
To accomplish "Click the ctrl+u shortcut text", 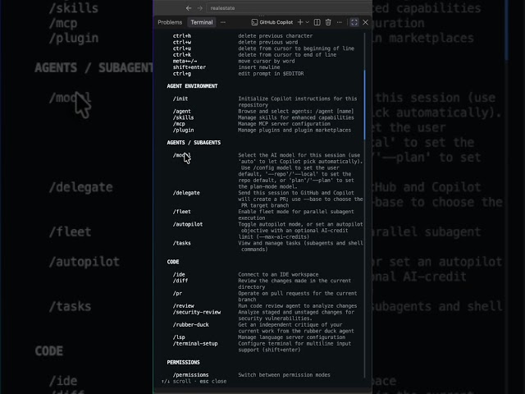I will click(x=182, y=48).
